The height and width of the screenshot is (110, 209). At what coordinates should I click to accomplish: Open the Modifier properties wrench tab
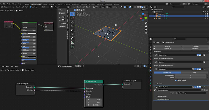[151, 70]
